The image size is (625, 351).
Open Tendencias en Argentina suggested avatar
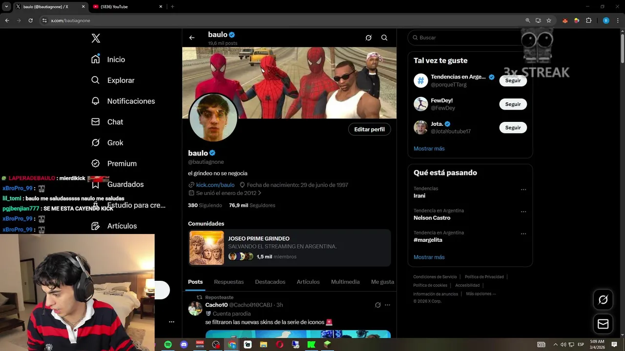[x=421, y=80]
